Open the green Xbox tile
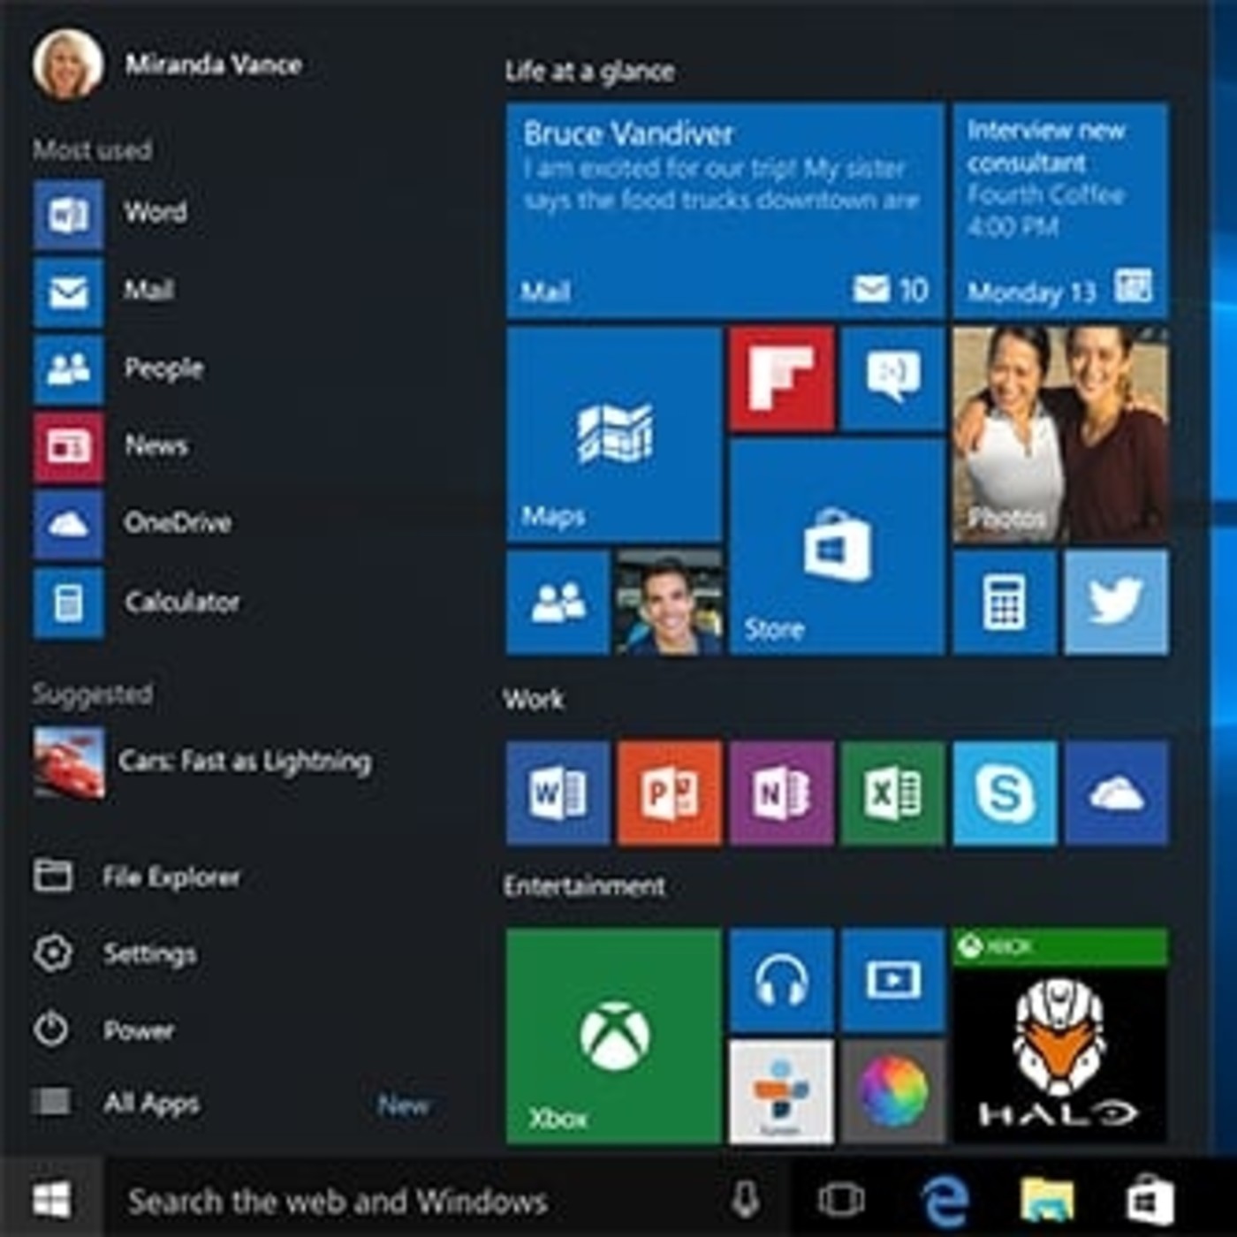This screenshot has width=1237, height=1237. coord(614,1036)
